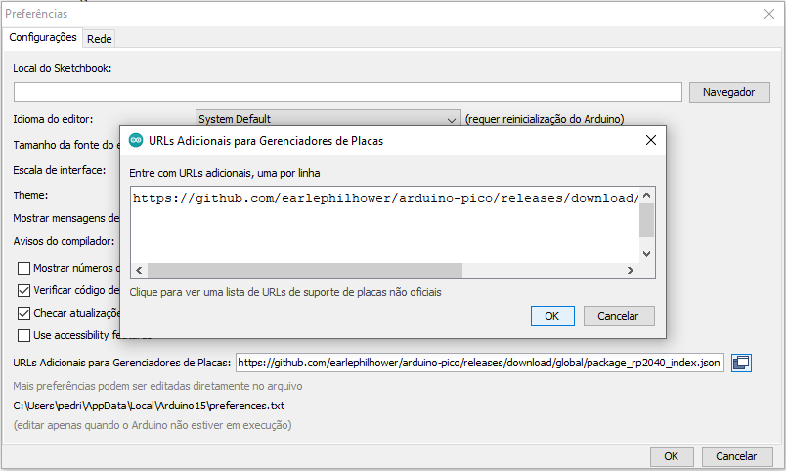Uncheck the Checar atualizações checkbox

click(23, 313)
